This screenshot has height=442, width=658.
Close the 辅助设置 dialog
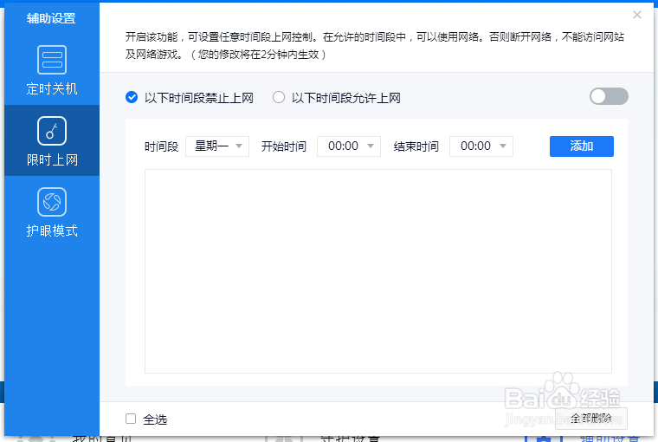pos(637,15)
